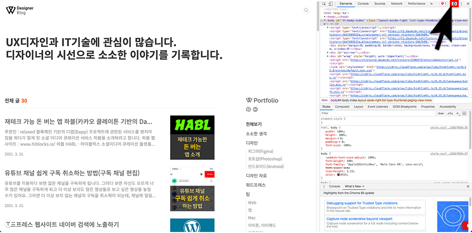Select the highlight.js default.min.css link node
This screenshot has width=472, height=233.
[x=399, y=69]
